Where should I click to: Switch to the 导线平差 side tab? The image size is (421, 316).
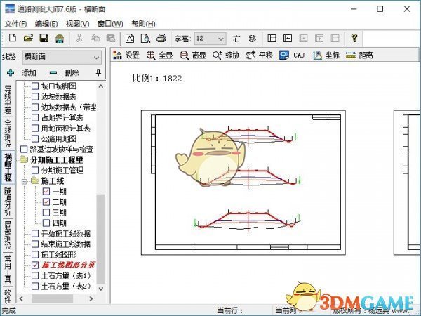[x=8, y=99]
